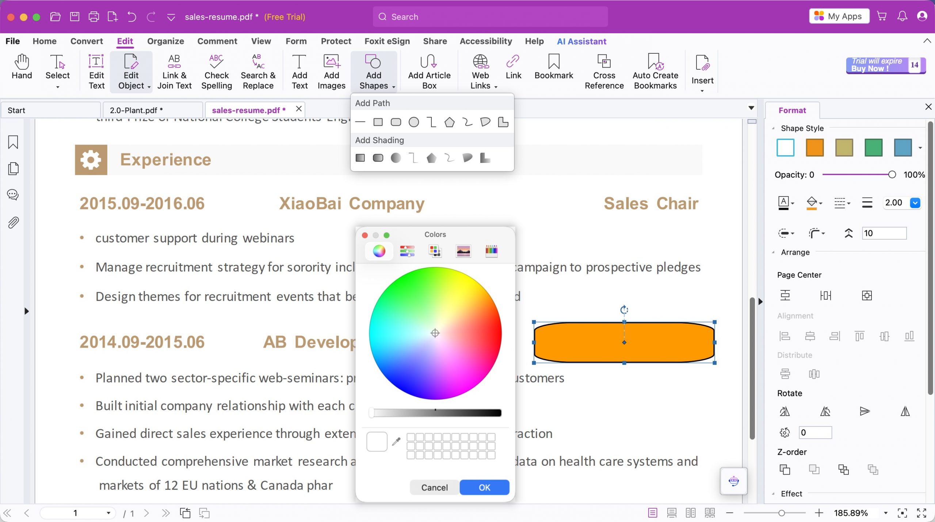Pick the shaded circle under Add Shading
This screenshot has width=935, height=522.
pyautogui.click(x=396, y=158)
